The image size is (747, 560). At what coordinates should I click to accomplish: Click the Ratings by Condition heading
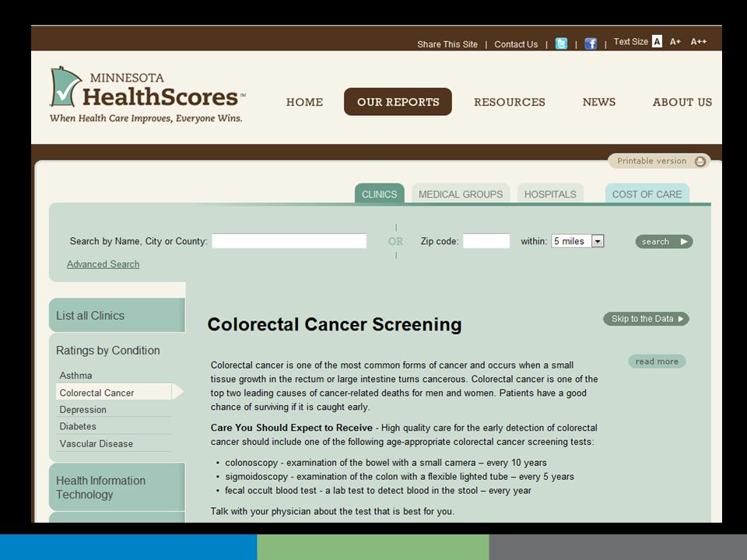pyautogui.click(x=108, y=351)
